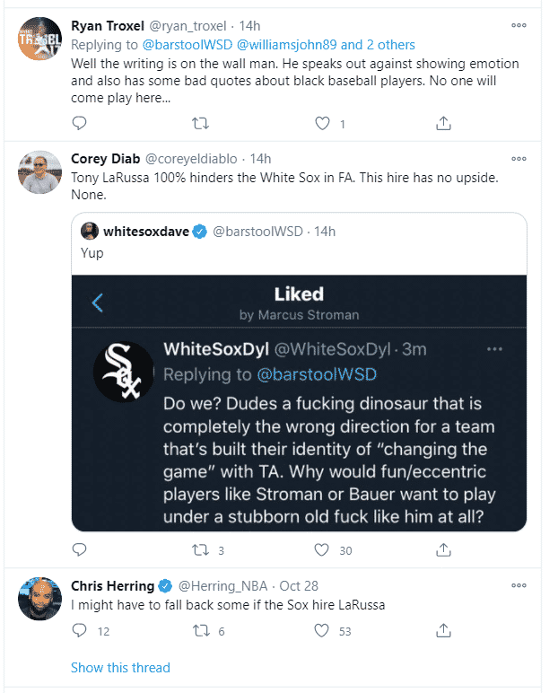
Task: Reply to Ryan Troxel's tweet
Action: pyautogui.click(x=79, y=123)
